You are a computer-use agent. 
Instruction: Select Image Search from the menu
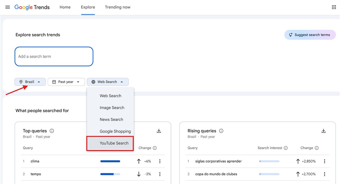[110, 108]
